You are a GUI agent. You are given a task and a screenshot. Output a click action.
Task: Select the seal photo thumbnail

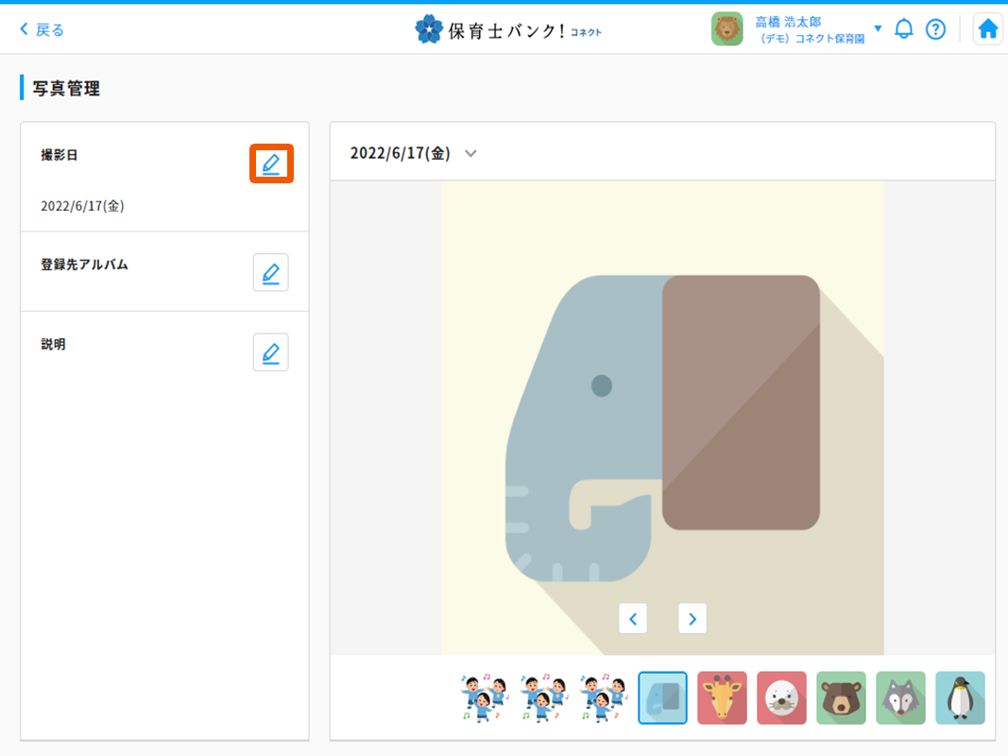pyautogui.click(x=781, y=697)
